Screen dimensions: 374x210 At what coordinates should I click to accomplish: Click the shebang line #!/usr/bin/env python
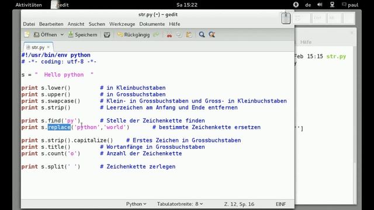56,55
